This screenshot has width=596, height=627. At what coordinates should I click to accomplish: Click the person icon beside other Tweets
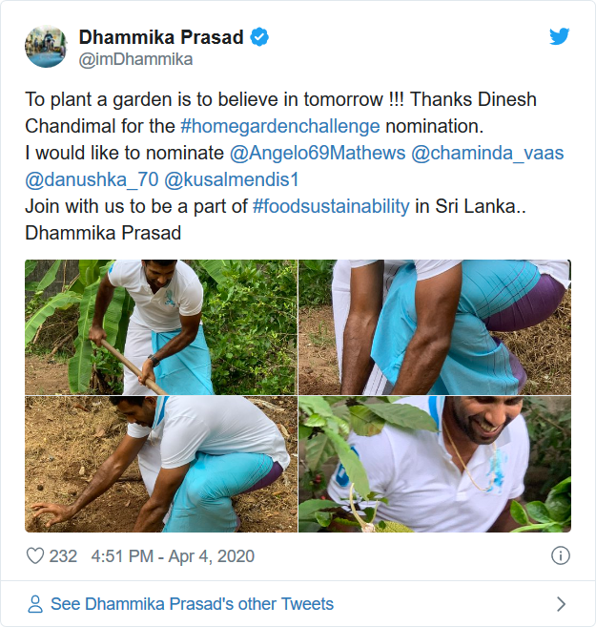tap(35, 604)
